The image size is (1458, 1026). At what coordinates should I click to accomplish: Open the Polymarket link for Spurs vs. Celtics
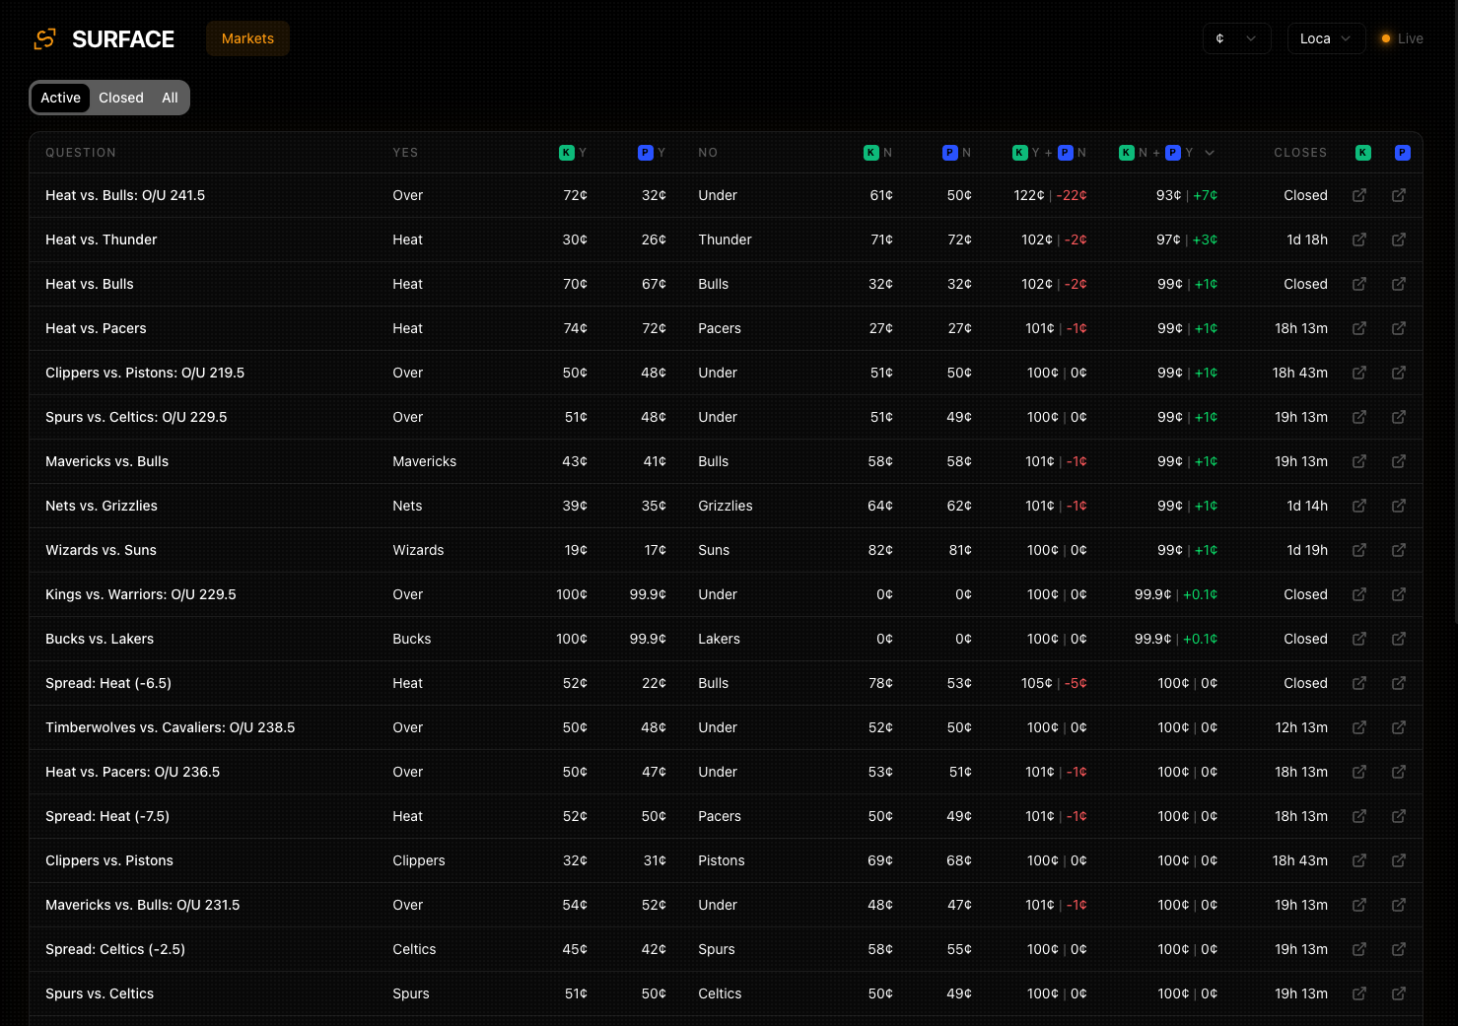coord(1399,993)
